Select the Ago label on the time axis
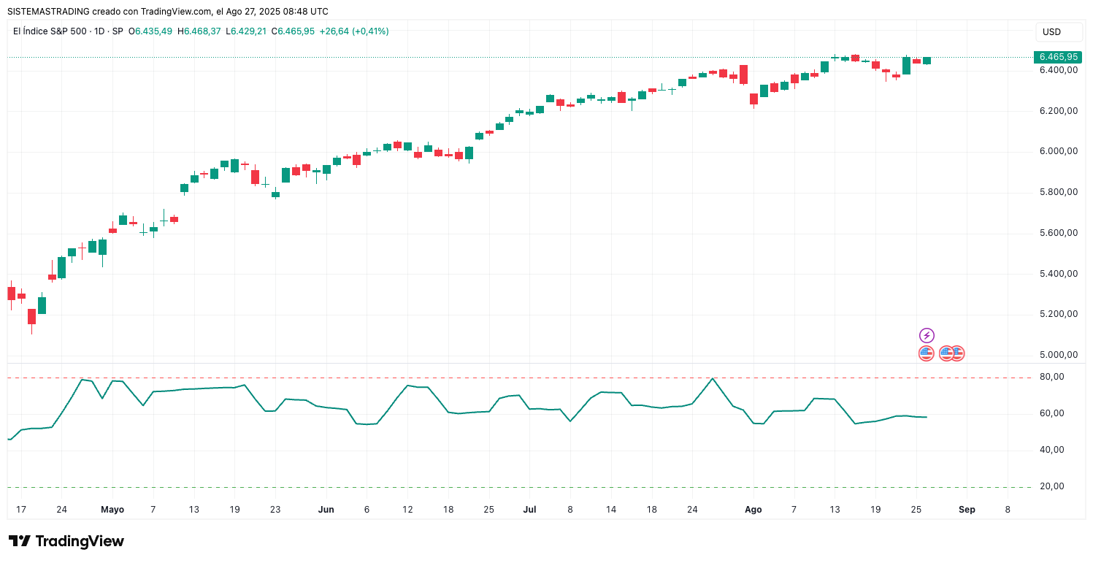 point(753,509)
